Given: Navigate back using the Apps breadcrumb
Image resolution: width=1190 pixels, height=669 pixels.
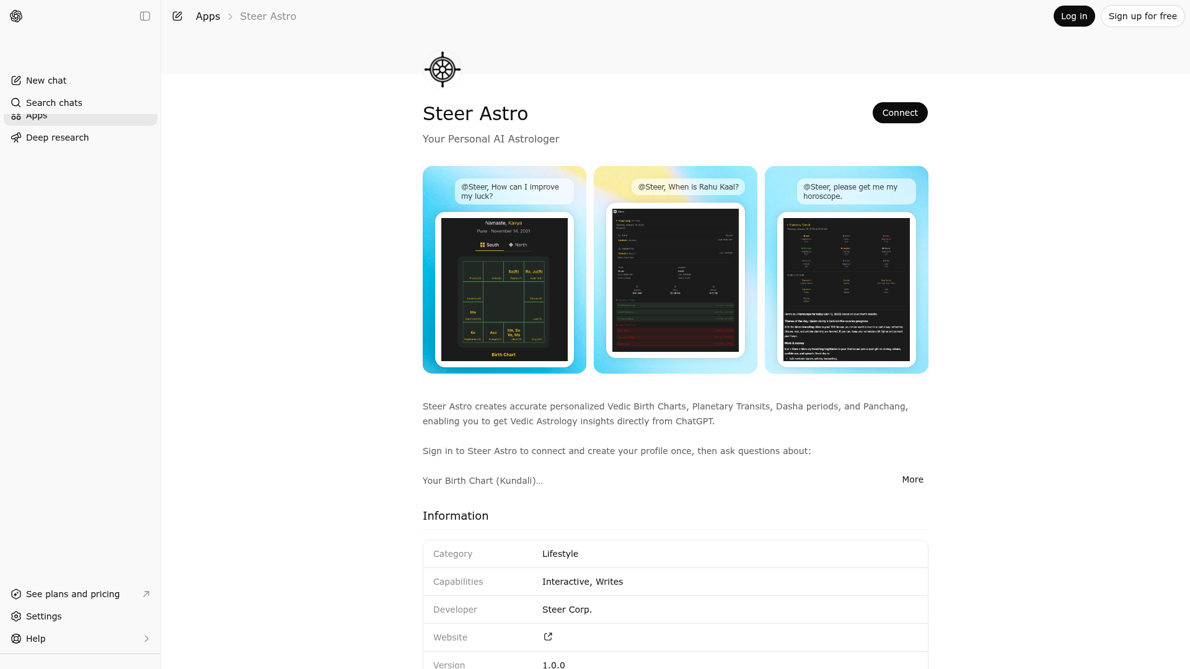Looking at the screenshot, I should (x=207, y=16).
